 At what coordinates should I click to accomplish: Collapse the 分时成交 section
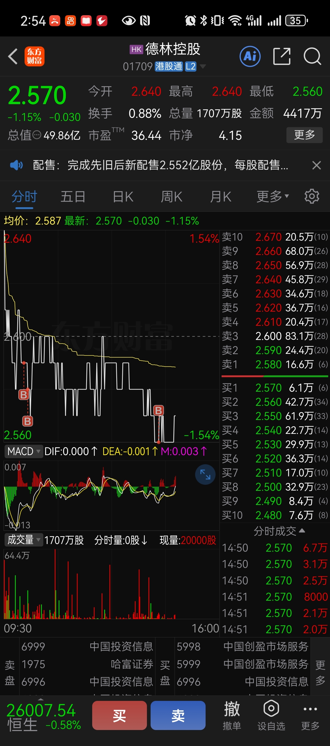click(279, 531)
